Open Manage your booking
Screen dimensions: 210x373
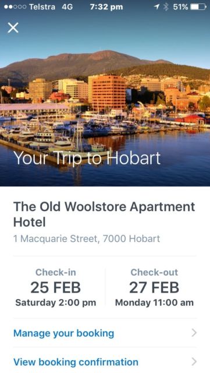click(x=105, y=333)
